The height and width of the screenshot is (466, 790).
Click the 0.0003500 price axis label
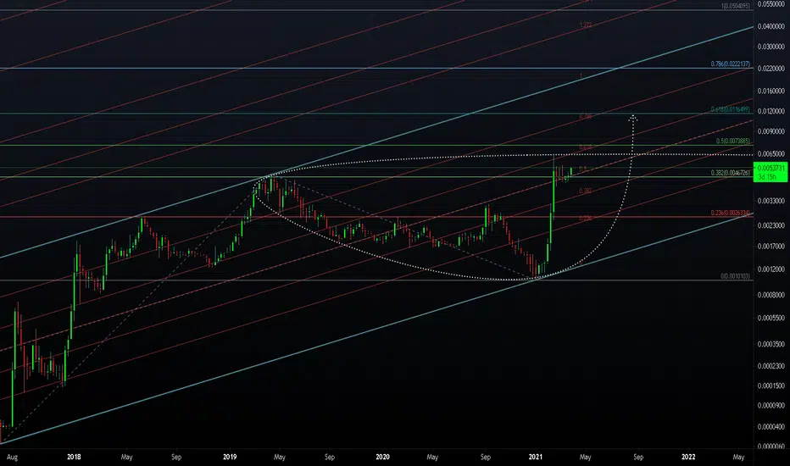771,345
